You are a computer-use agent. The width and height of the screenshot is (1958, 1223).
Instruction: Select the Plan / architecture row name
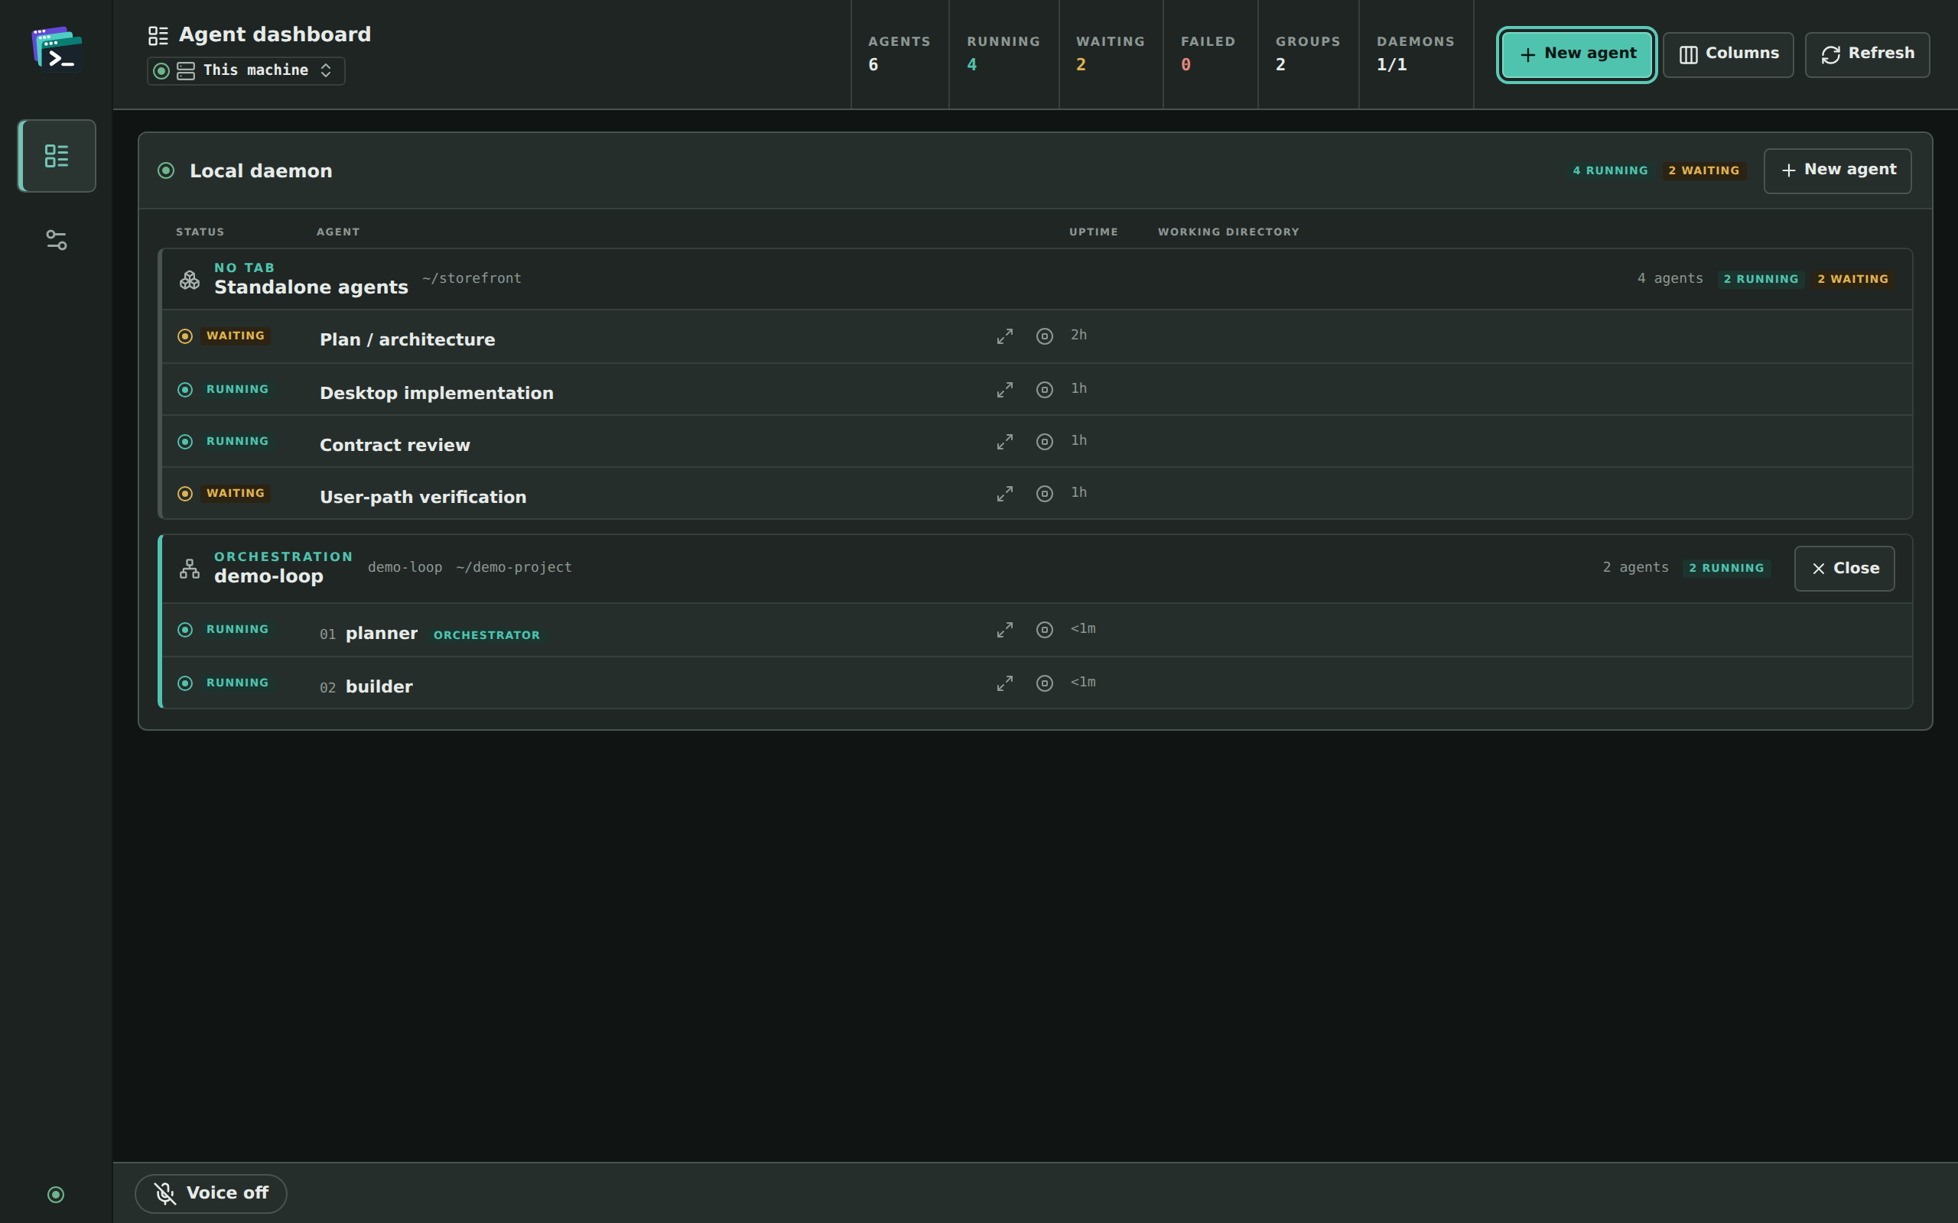(407, 339)
